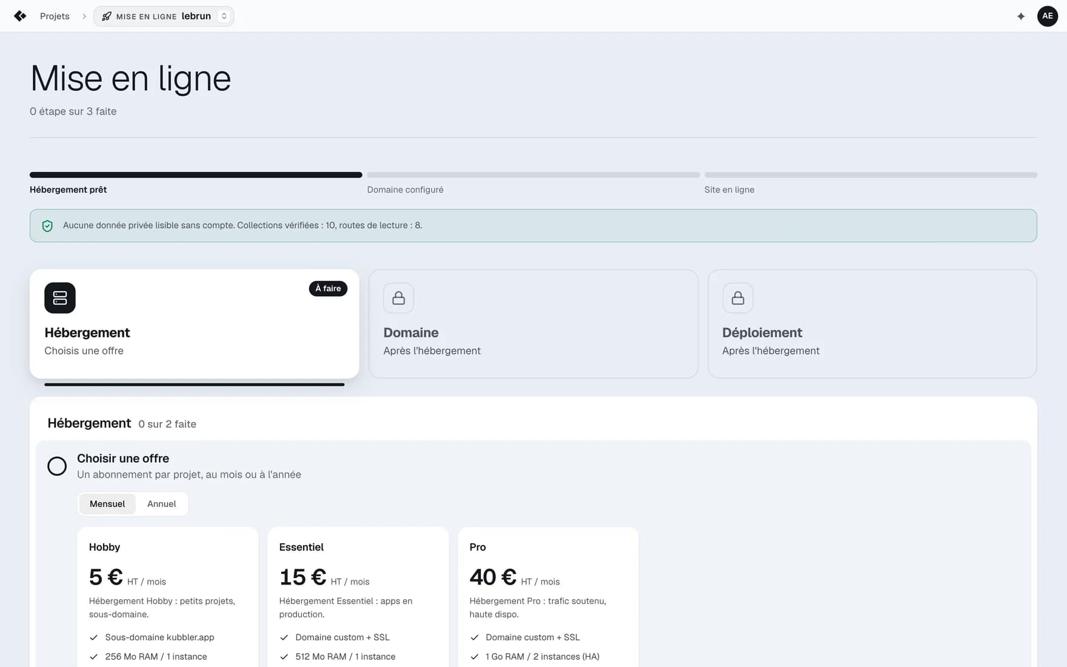Click 'Choisis une offre' subtitle

click(84, 351)
